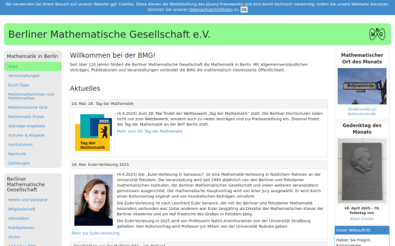Open Schulen & Projekte
Viewport: 395px width, 246px height.
(26, 135)
